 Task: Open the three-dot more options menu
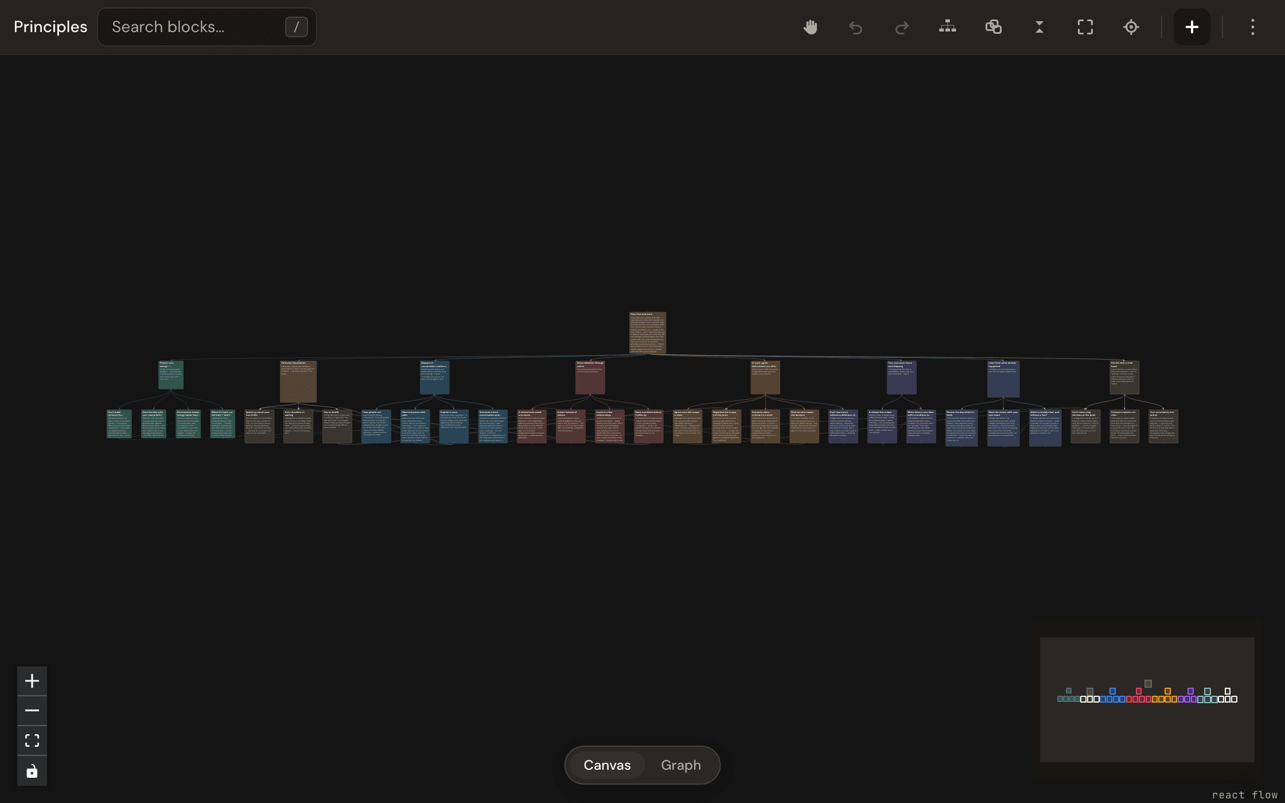pos(1253,27)
